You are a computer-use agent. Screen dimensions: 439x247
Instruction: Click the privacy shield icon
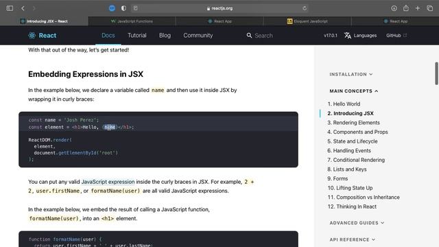[x=123, y=8]
